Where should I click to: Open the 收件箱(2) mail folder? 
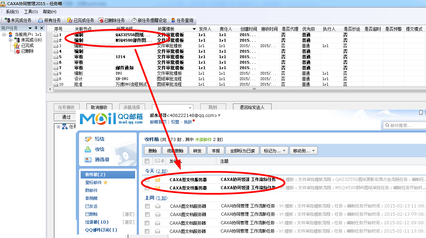click(x=108, y=175)
